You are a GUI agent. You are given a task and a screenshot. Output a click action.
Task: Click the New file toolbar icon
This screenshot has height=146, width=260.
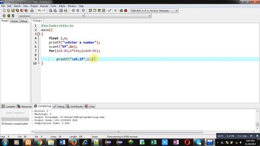coord(4,11)
